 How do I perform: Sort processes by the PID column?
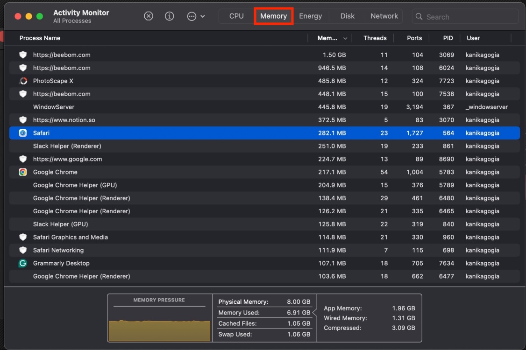[x=448, y=38]
